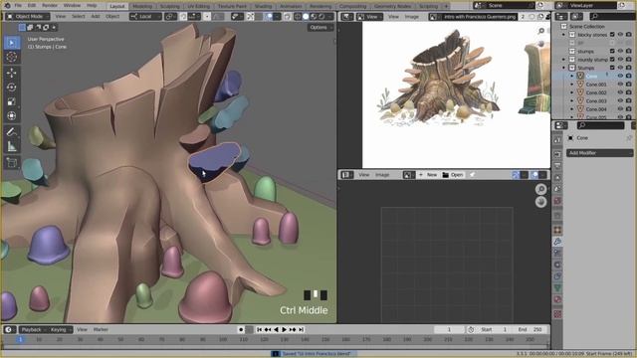Hide blocky stones collection in viewport
Viewport: 637px width, 358px height.
[x=620, y=35]
